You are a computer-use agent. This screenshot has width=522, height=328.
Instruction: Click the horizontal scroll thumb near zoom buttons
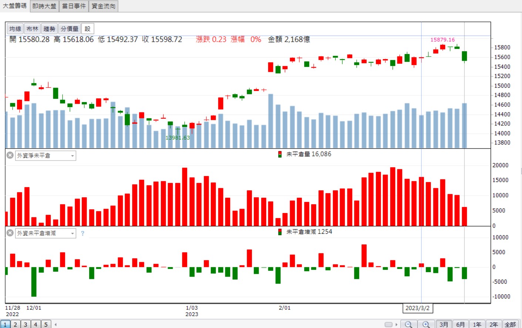tap(388, 325)
